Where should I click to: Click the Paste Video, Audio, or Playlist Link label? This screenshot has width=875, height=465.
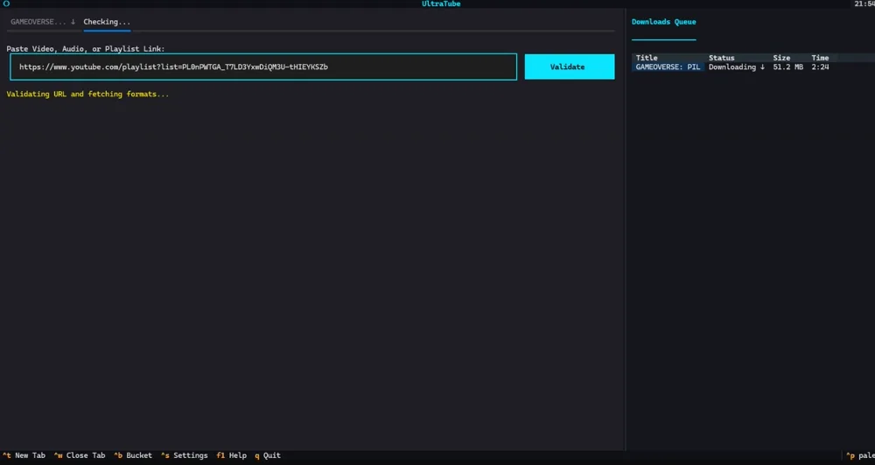[86, 49]
